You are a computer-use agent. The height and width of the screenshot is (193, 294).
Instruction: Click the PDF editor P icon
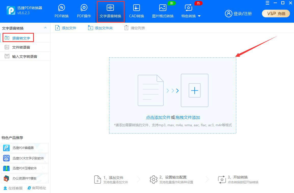tap(6, 148)
